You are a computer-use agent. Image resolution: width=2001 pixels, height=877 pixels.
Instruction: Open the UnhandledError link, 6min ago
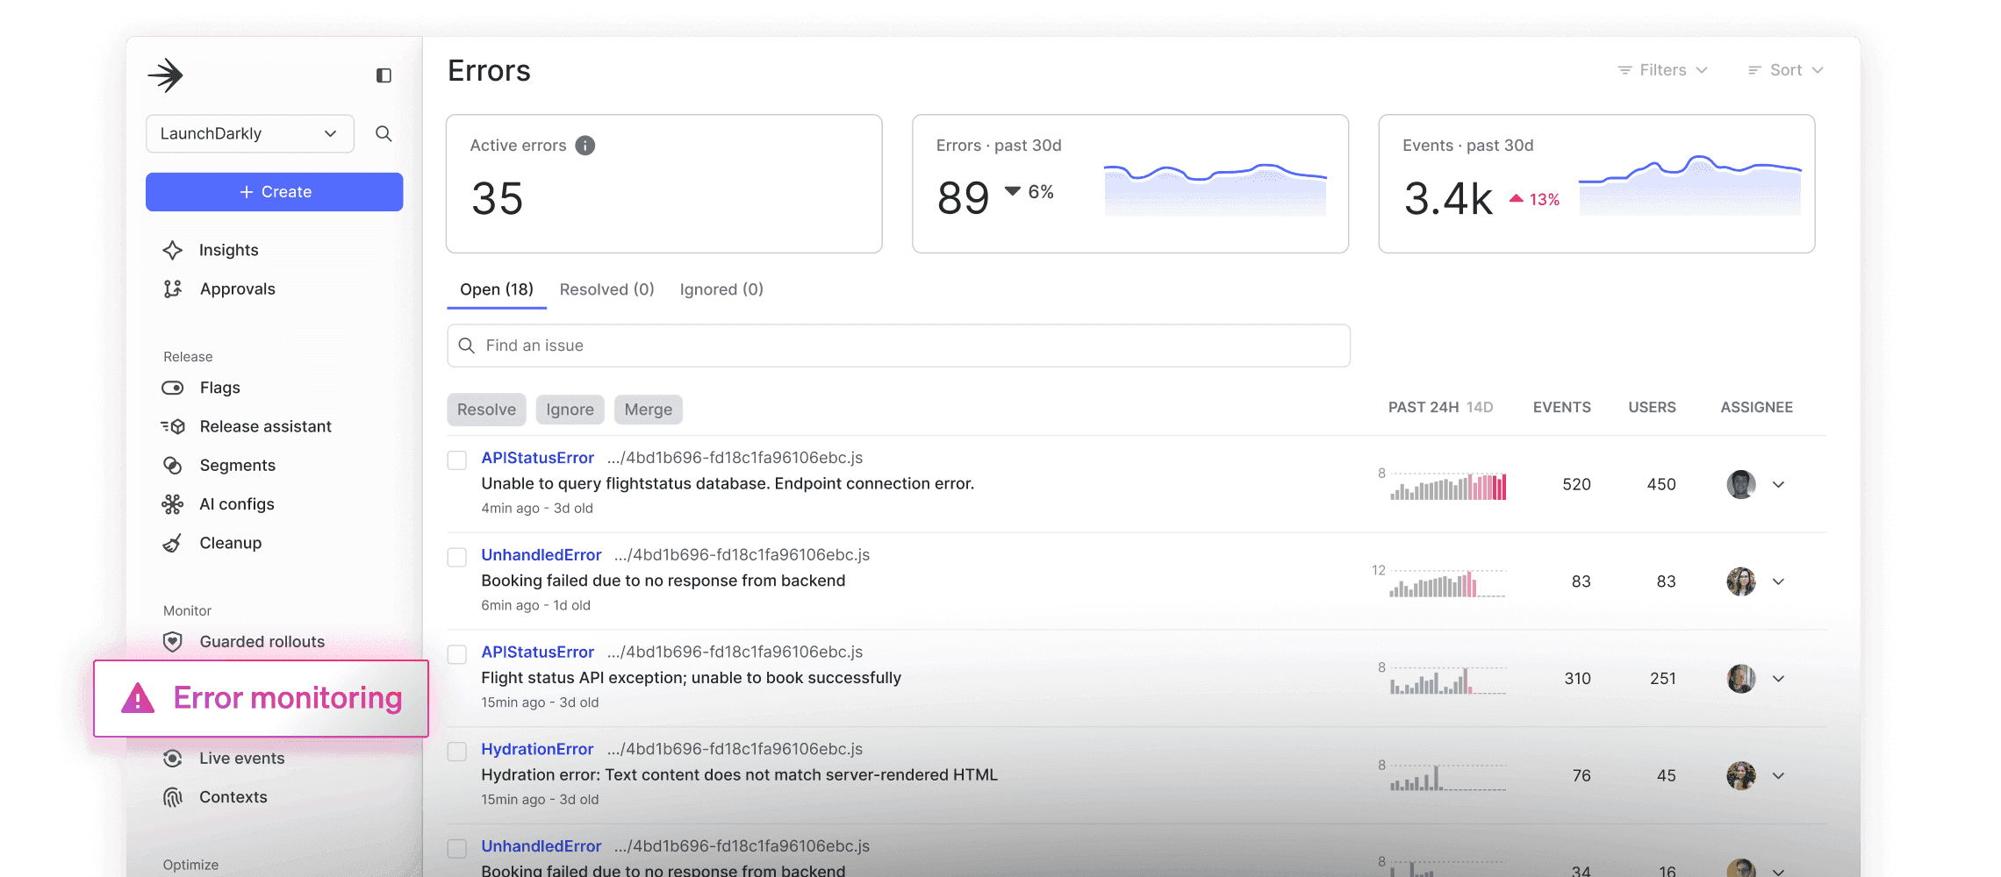[541, 555]
